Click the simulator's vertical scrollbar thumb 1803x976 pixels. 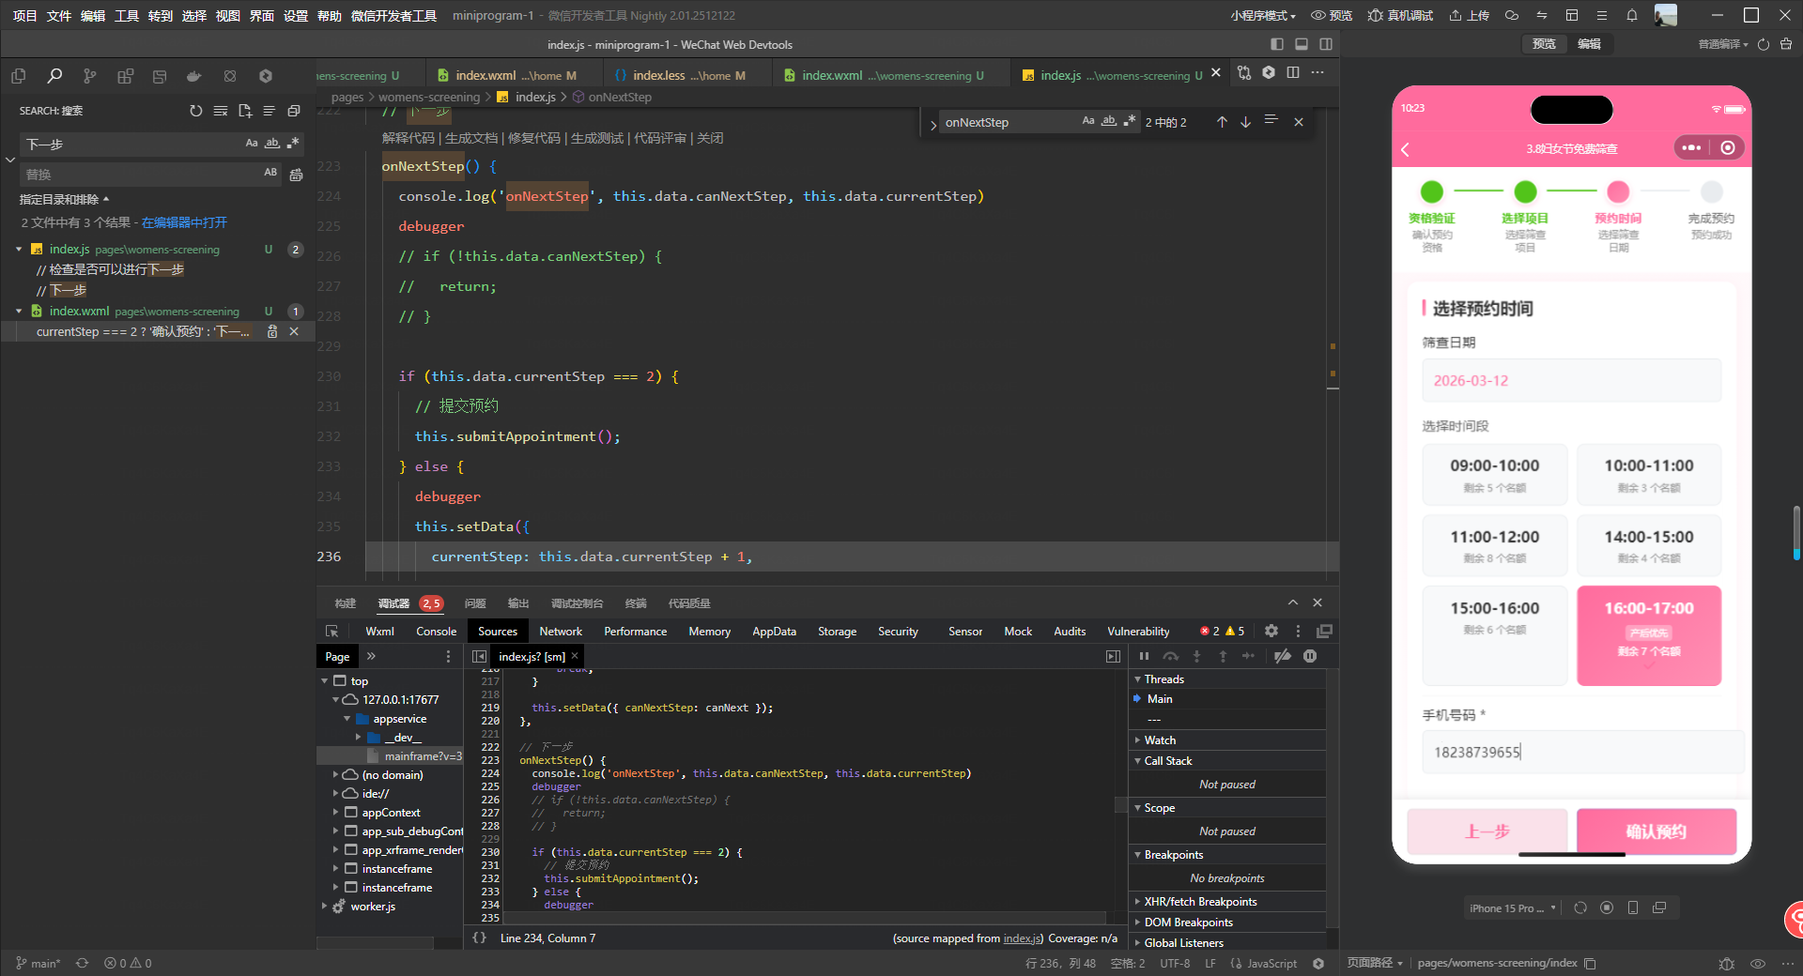(1795, 532)
